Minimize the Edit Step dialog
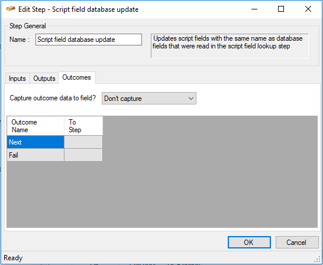 point(254,9)
